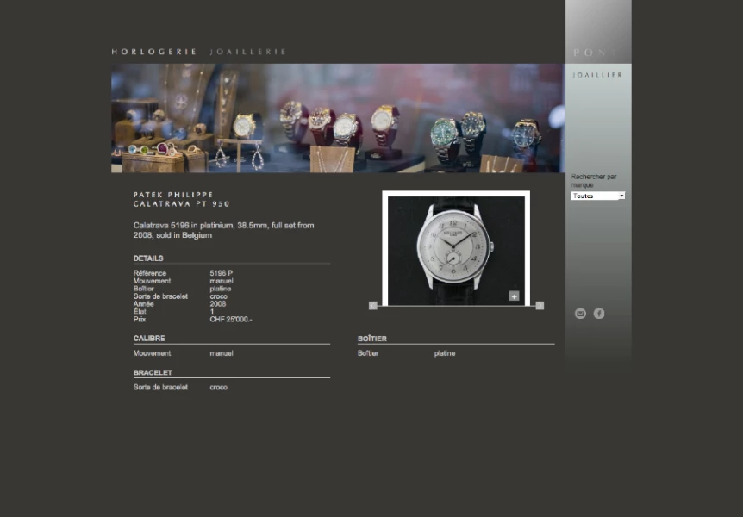
Task: Click manuel value in the Details section
Action: point(222,281)
